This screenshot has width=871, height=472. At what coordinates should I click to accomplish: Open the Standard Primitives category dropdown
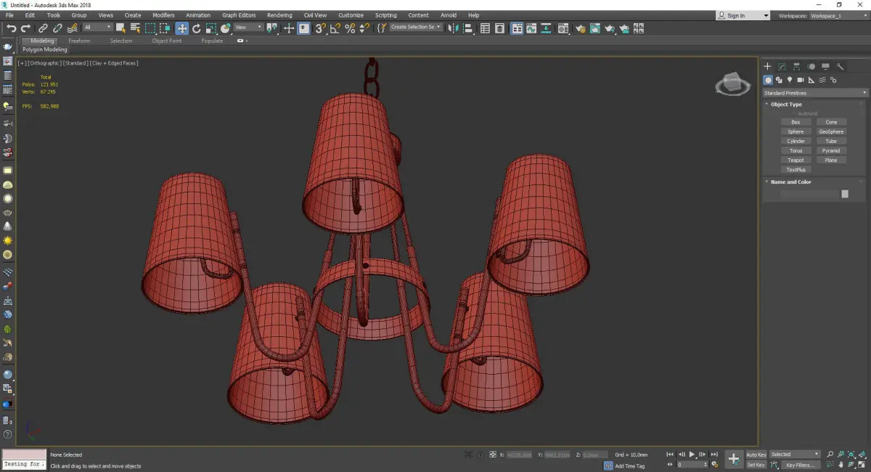coord(814,93)
